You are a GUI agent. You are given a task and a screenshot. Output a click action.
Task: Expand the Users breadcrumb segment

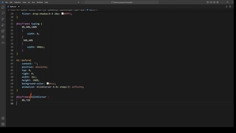[13, 10]
